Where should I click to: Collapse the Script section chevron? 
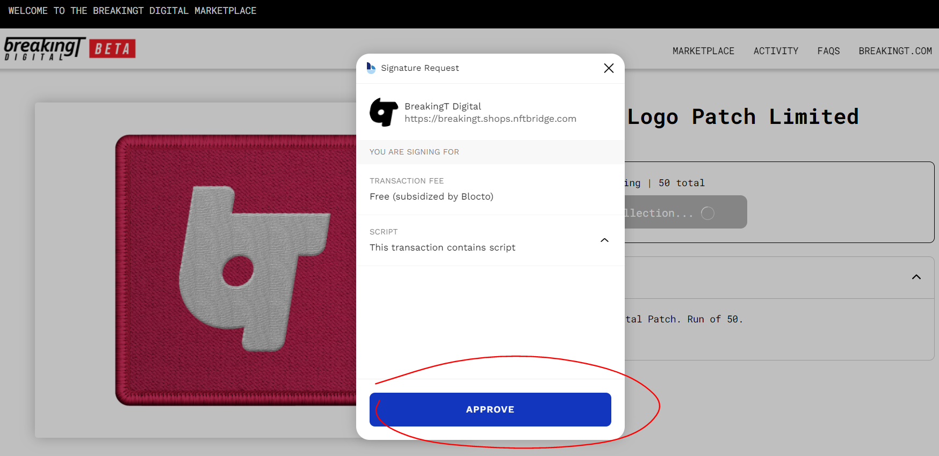tap(604, 240)
